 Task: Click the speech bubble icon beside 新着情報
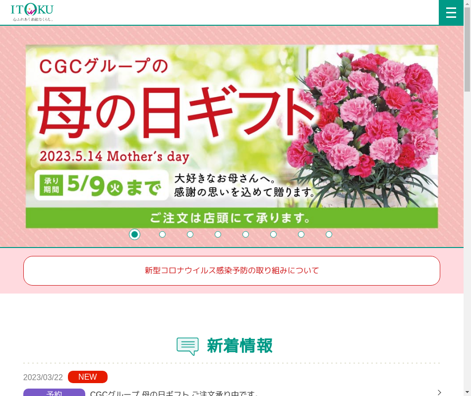point(187,346)
